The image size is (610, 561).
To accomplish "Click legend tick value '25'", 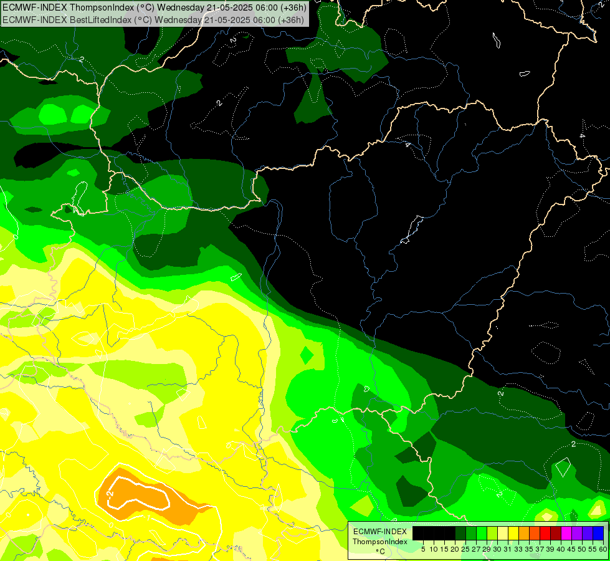I will [x=465, y=549].
